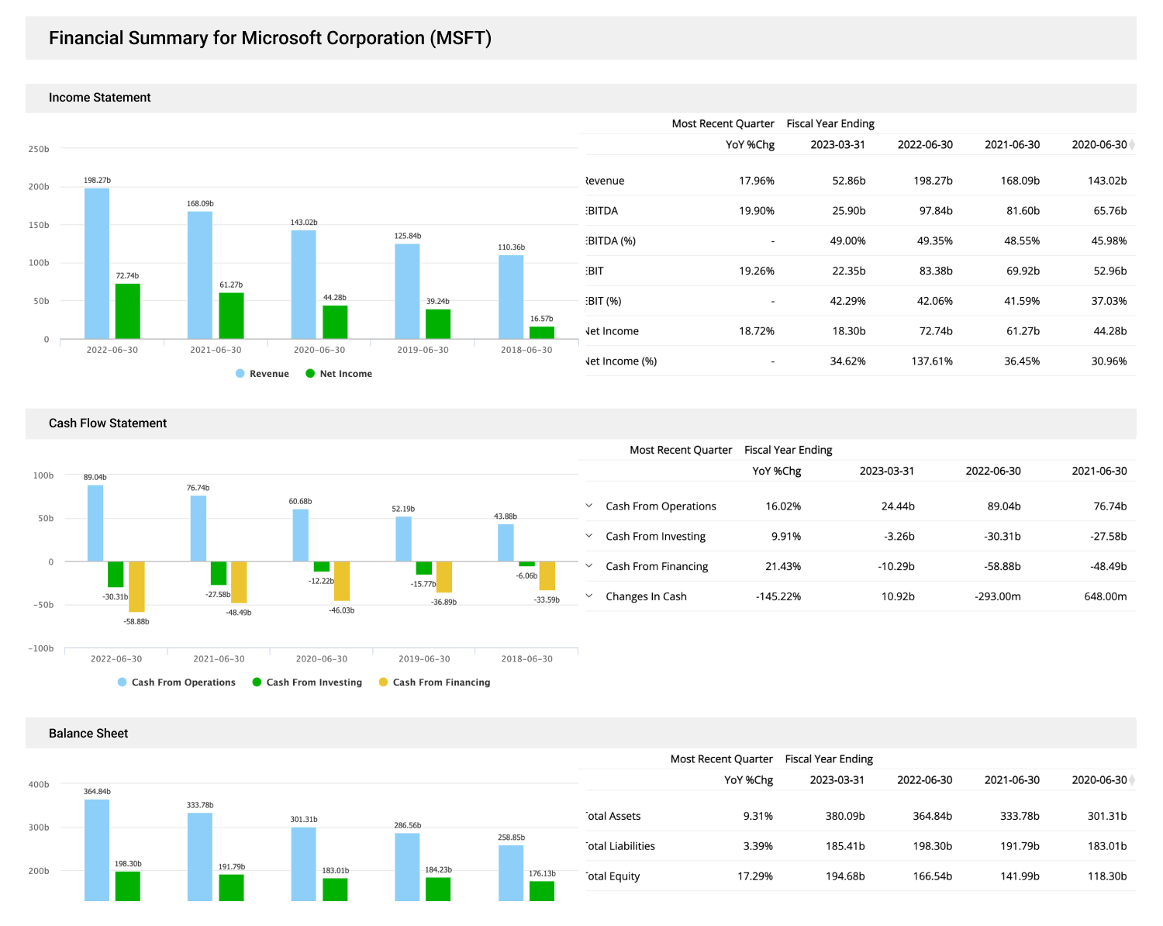Screen dimensions: 1163x926
Task: Click the Most Recent Quarter column header
Action: pyautogui.click(x=723, y=123)
